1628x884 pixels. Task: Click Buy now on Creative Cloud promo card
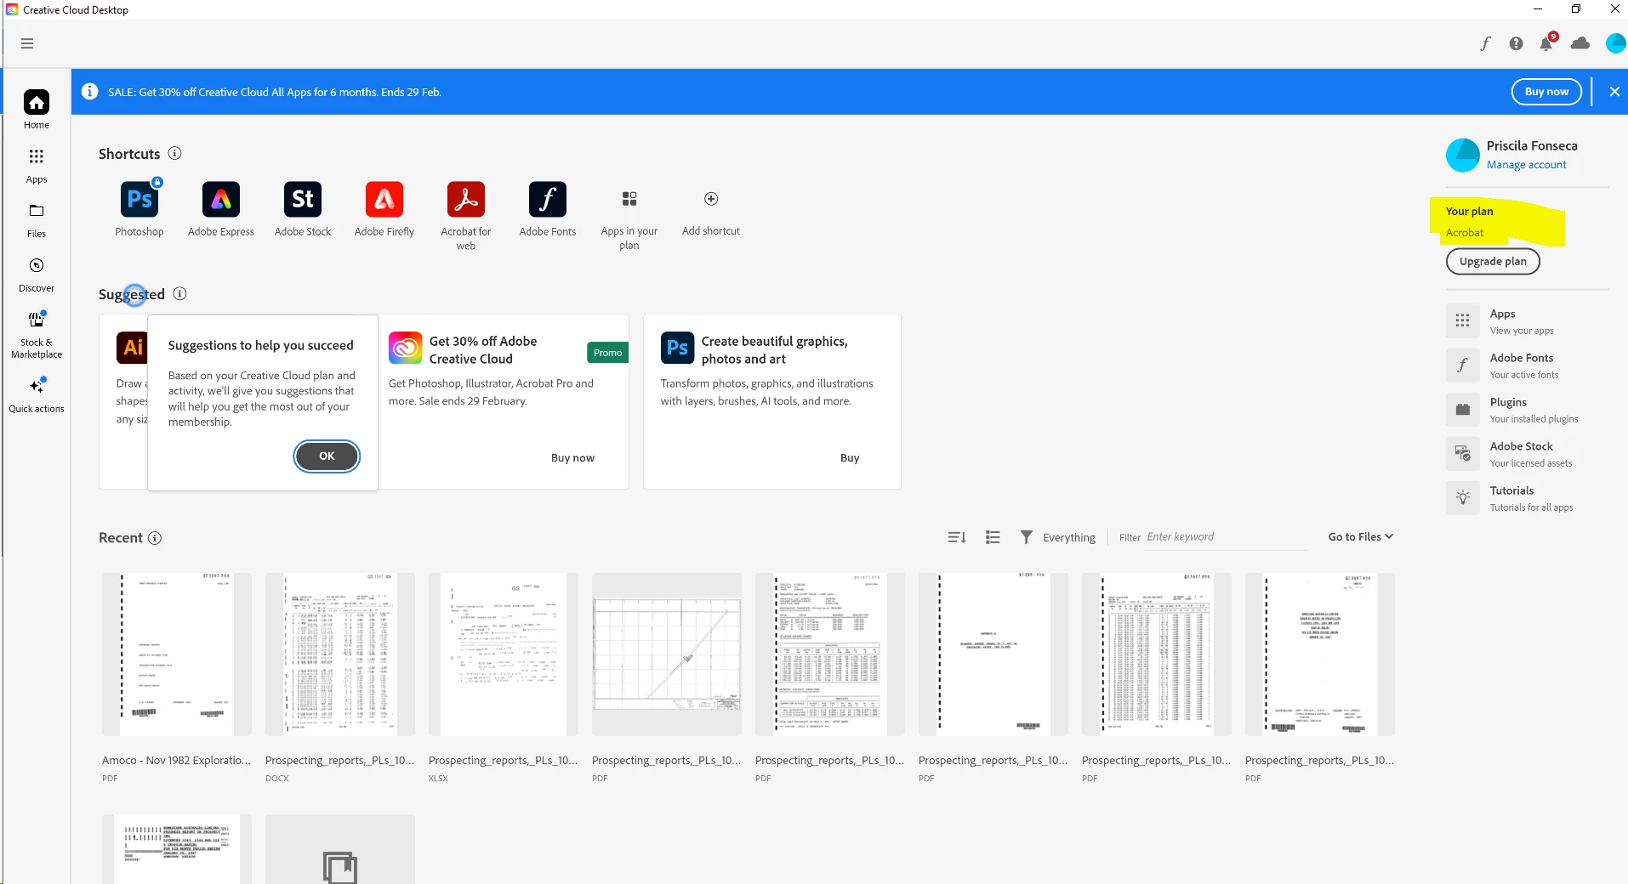click(572, 457)
